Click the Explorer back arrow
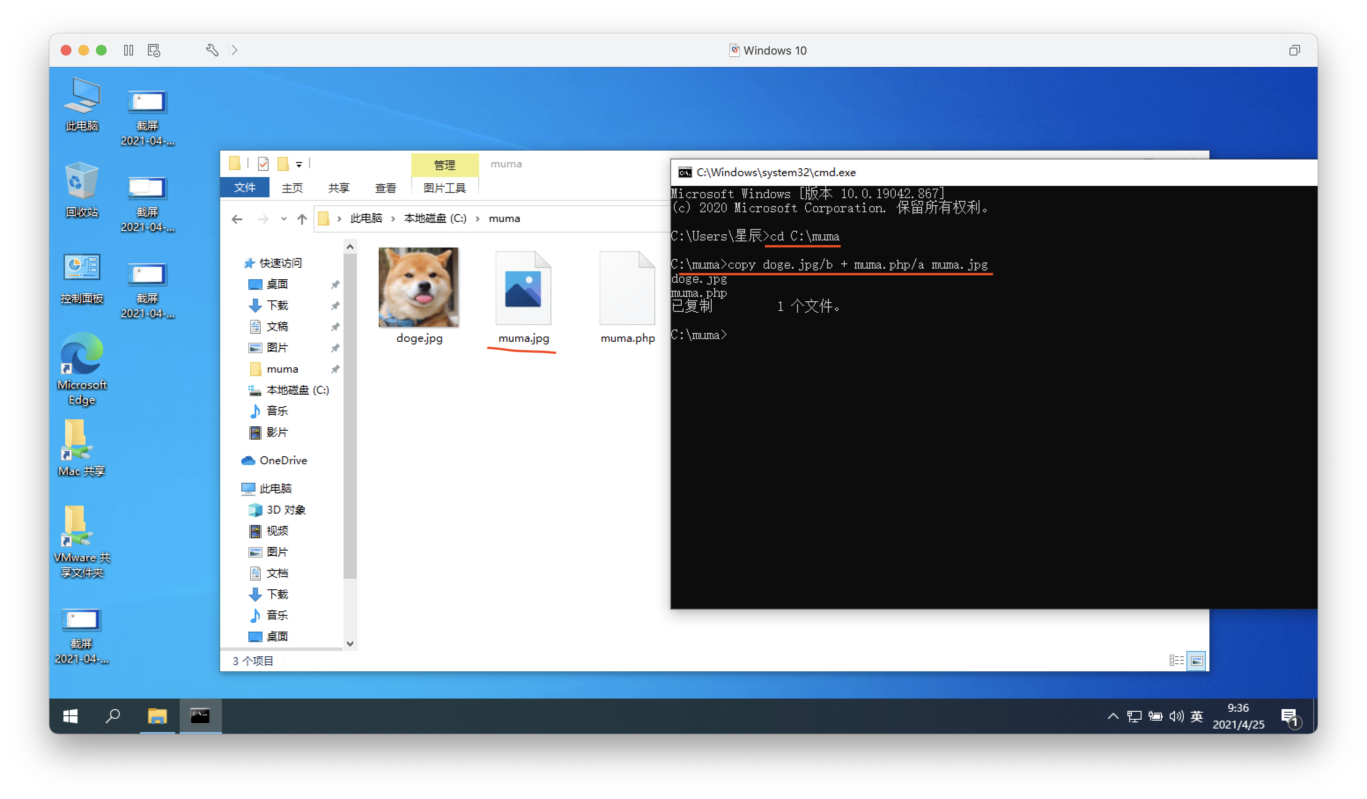 (x=237, y=219)
